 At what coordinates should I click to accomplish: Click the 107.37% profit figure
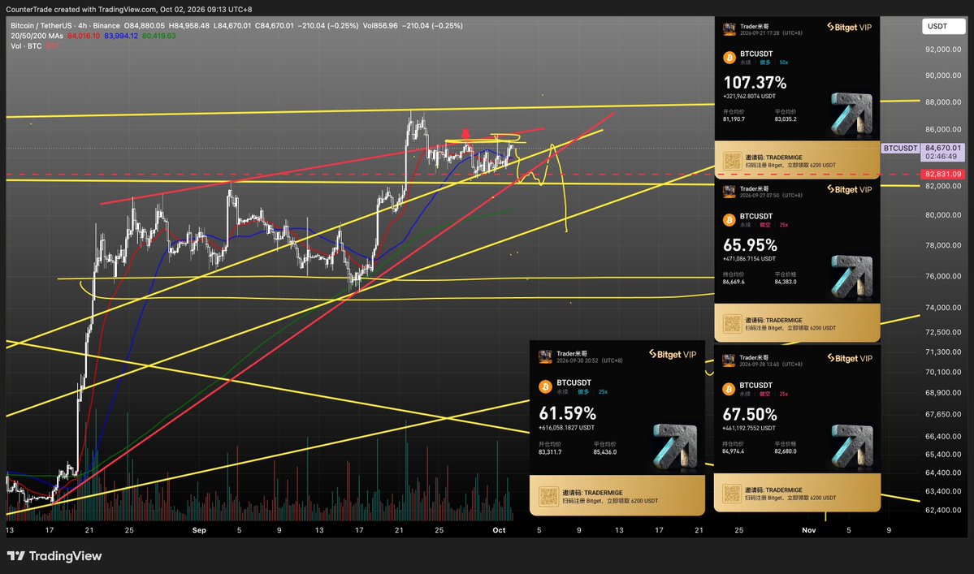click(755, 83)
